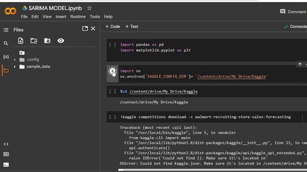Image resolution: width=307 pixels, height=172 pixels.
Task: Run the kaggle competitions download cell
Action: click(x=112, y=117)
